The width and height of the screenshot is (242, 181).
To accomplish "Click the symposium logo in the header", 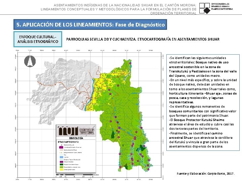I will pyautogui.click(x=216, y=8).
